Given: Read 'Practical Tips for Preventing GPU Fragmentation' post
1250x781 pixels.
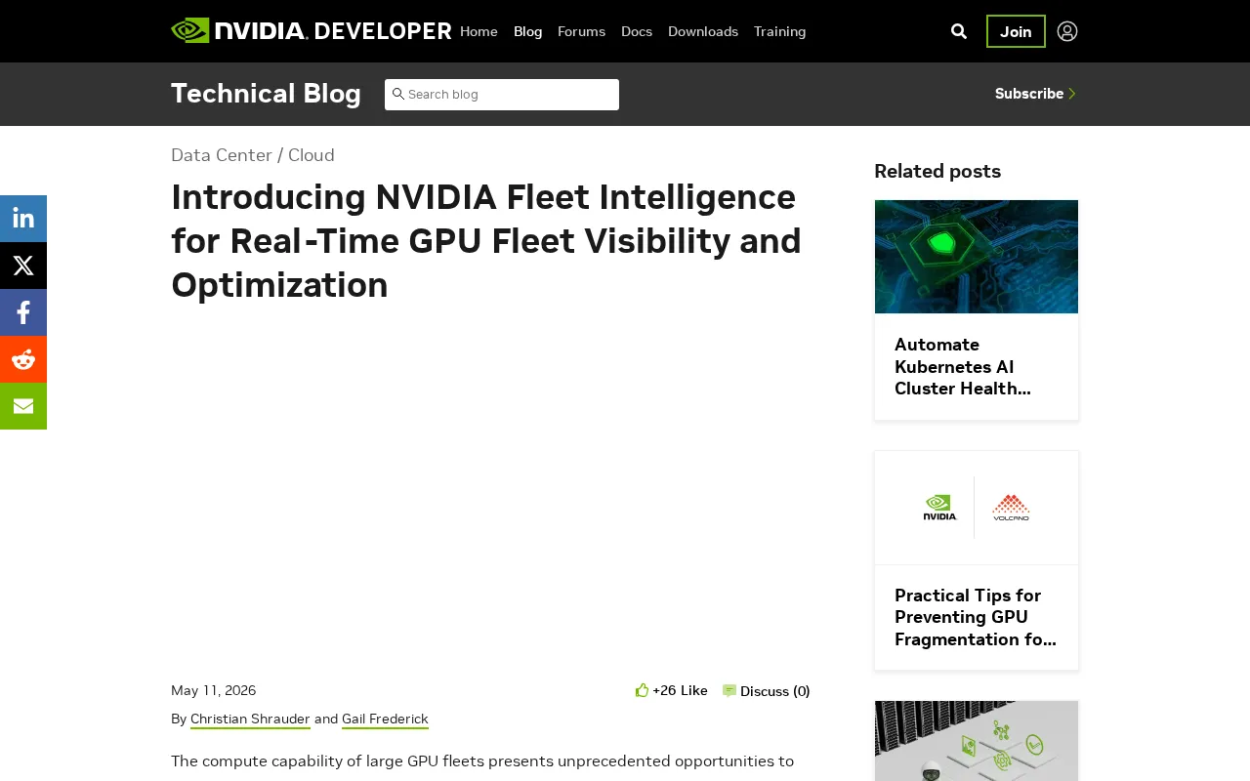Looking at the screenshot, I should (976, 618).
